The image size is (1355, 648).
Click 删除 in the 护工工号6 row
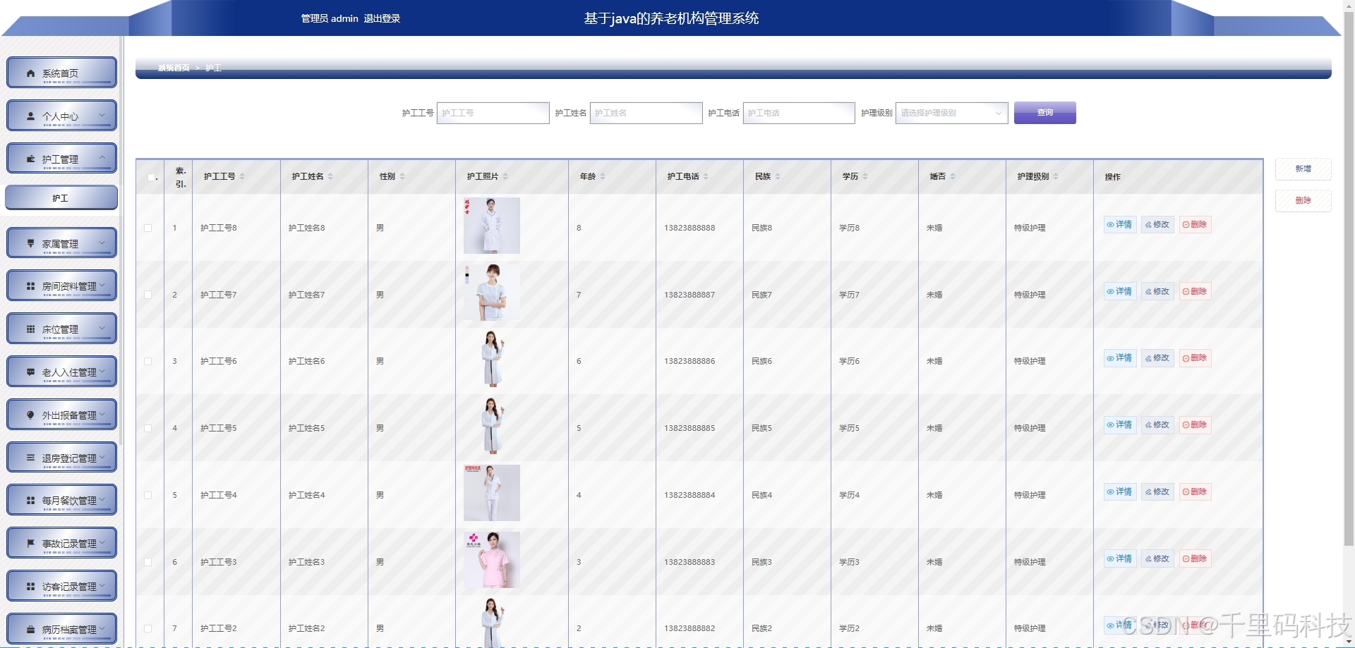coord(1195,358)
